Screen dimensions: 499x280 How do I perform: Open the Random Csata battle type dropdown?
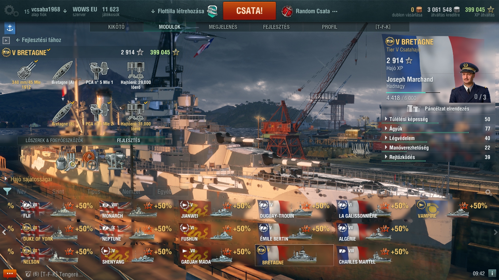[310, 11]
